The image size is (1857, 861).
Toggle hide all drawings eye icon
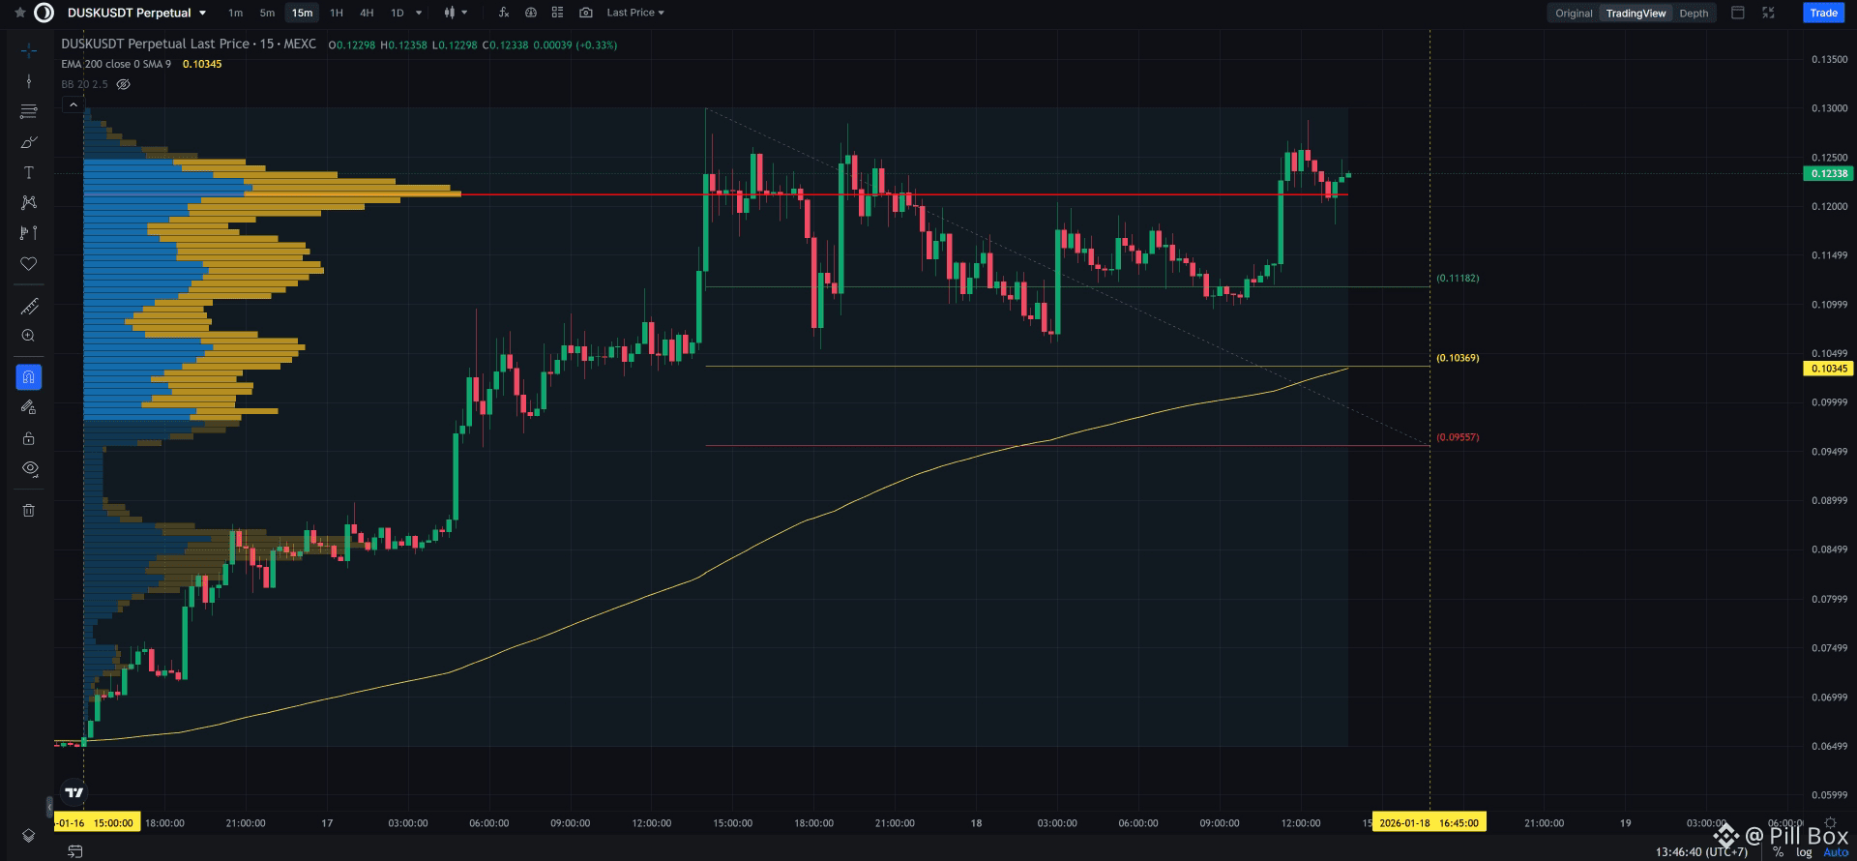click(x=29, y=468)
